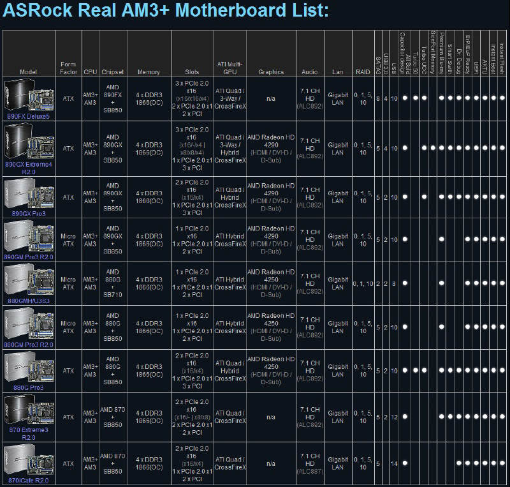
Task: Click the ATI Multi-GPU column header
Action: click(229, 68)
